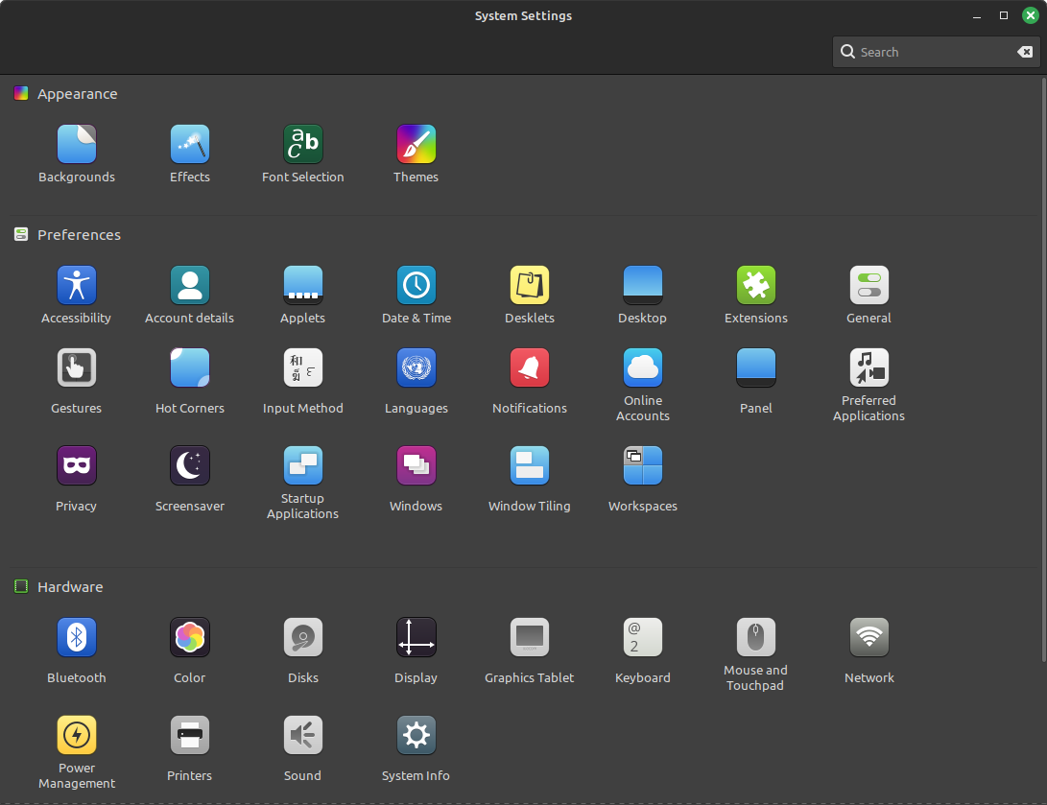Screen dimensions: 1047x805
Task: Minimize the System Settings window
Action: pos(977,15)
